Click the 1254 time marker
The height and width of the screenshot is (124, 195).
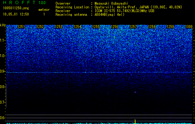point(78,27)
